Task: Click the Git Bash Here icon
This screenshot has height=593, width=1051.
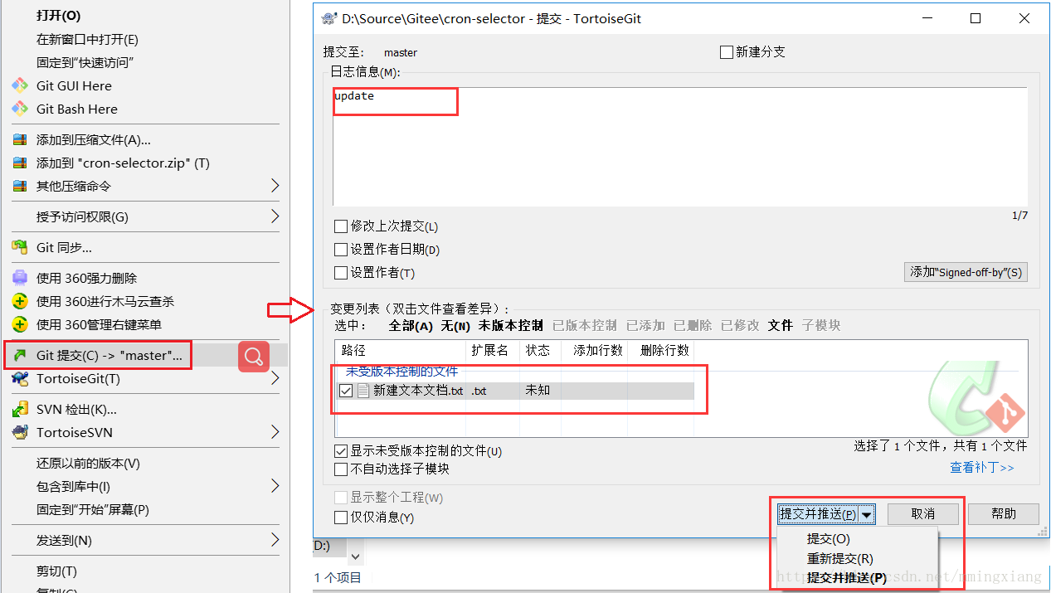Action: [20, 109]
